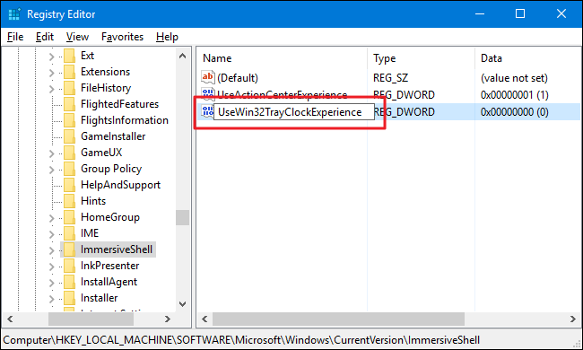Expand the Ext key
The height and width of the screenshot is (350, 583).
(x=52, y=57)
